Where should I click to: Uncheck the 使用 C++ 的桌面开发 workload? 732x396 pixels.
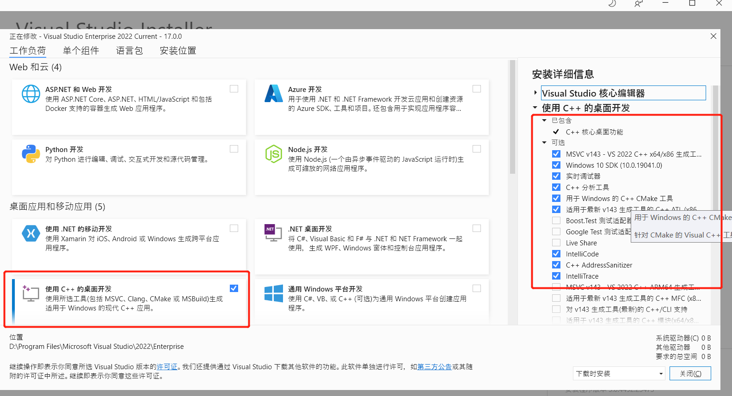[x=234, y=288]
